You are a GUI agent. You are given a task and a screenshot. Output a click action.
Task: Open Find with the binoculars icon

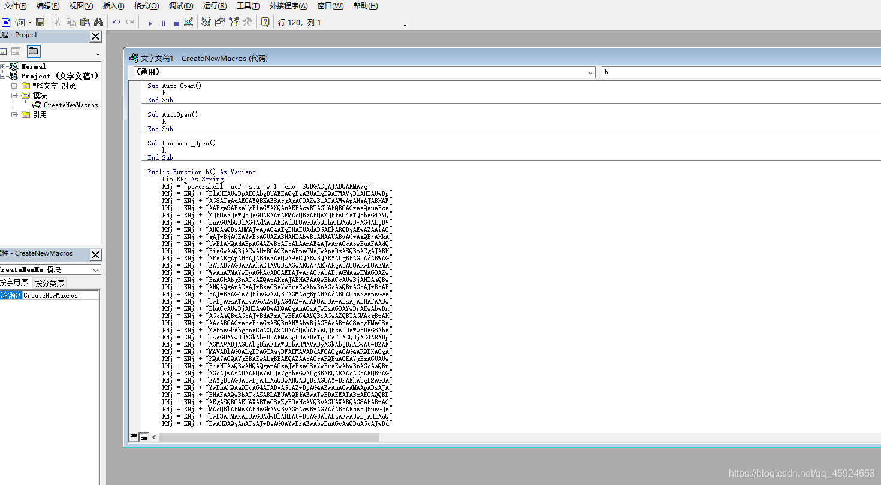pos(98,22)
